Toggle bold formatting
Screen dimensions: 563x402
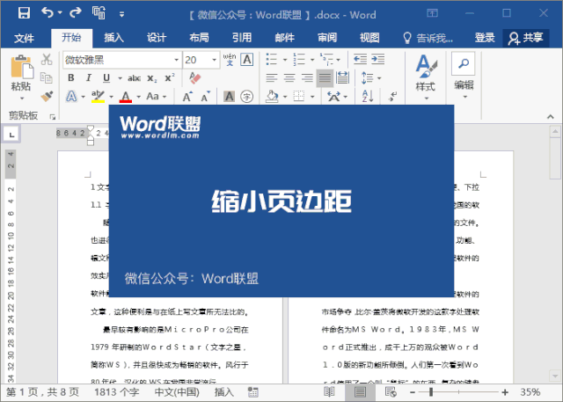[71, 78]
